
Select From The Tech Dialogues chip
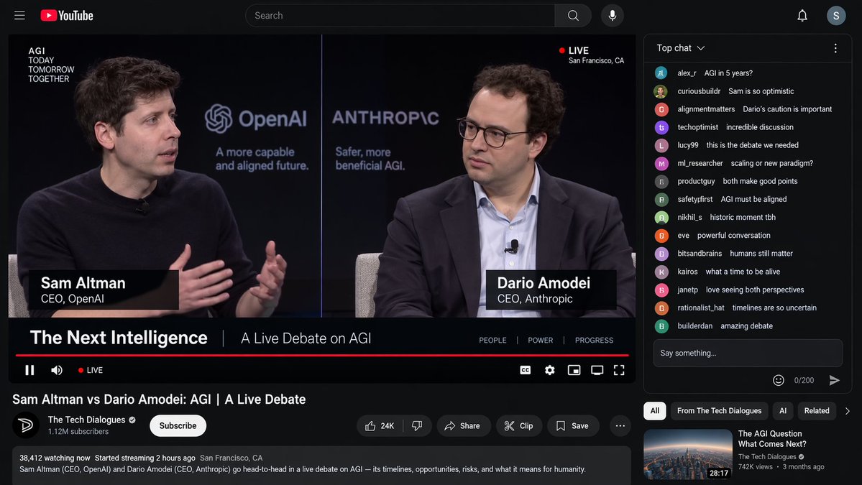click(x=719, y=411)
